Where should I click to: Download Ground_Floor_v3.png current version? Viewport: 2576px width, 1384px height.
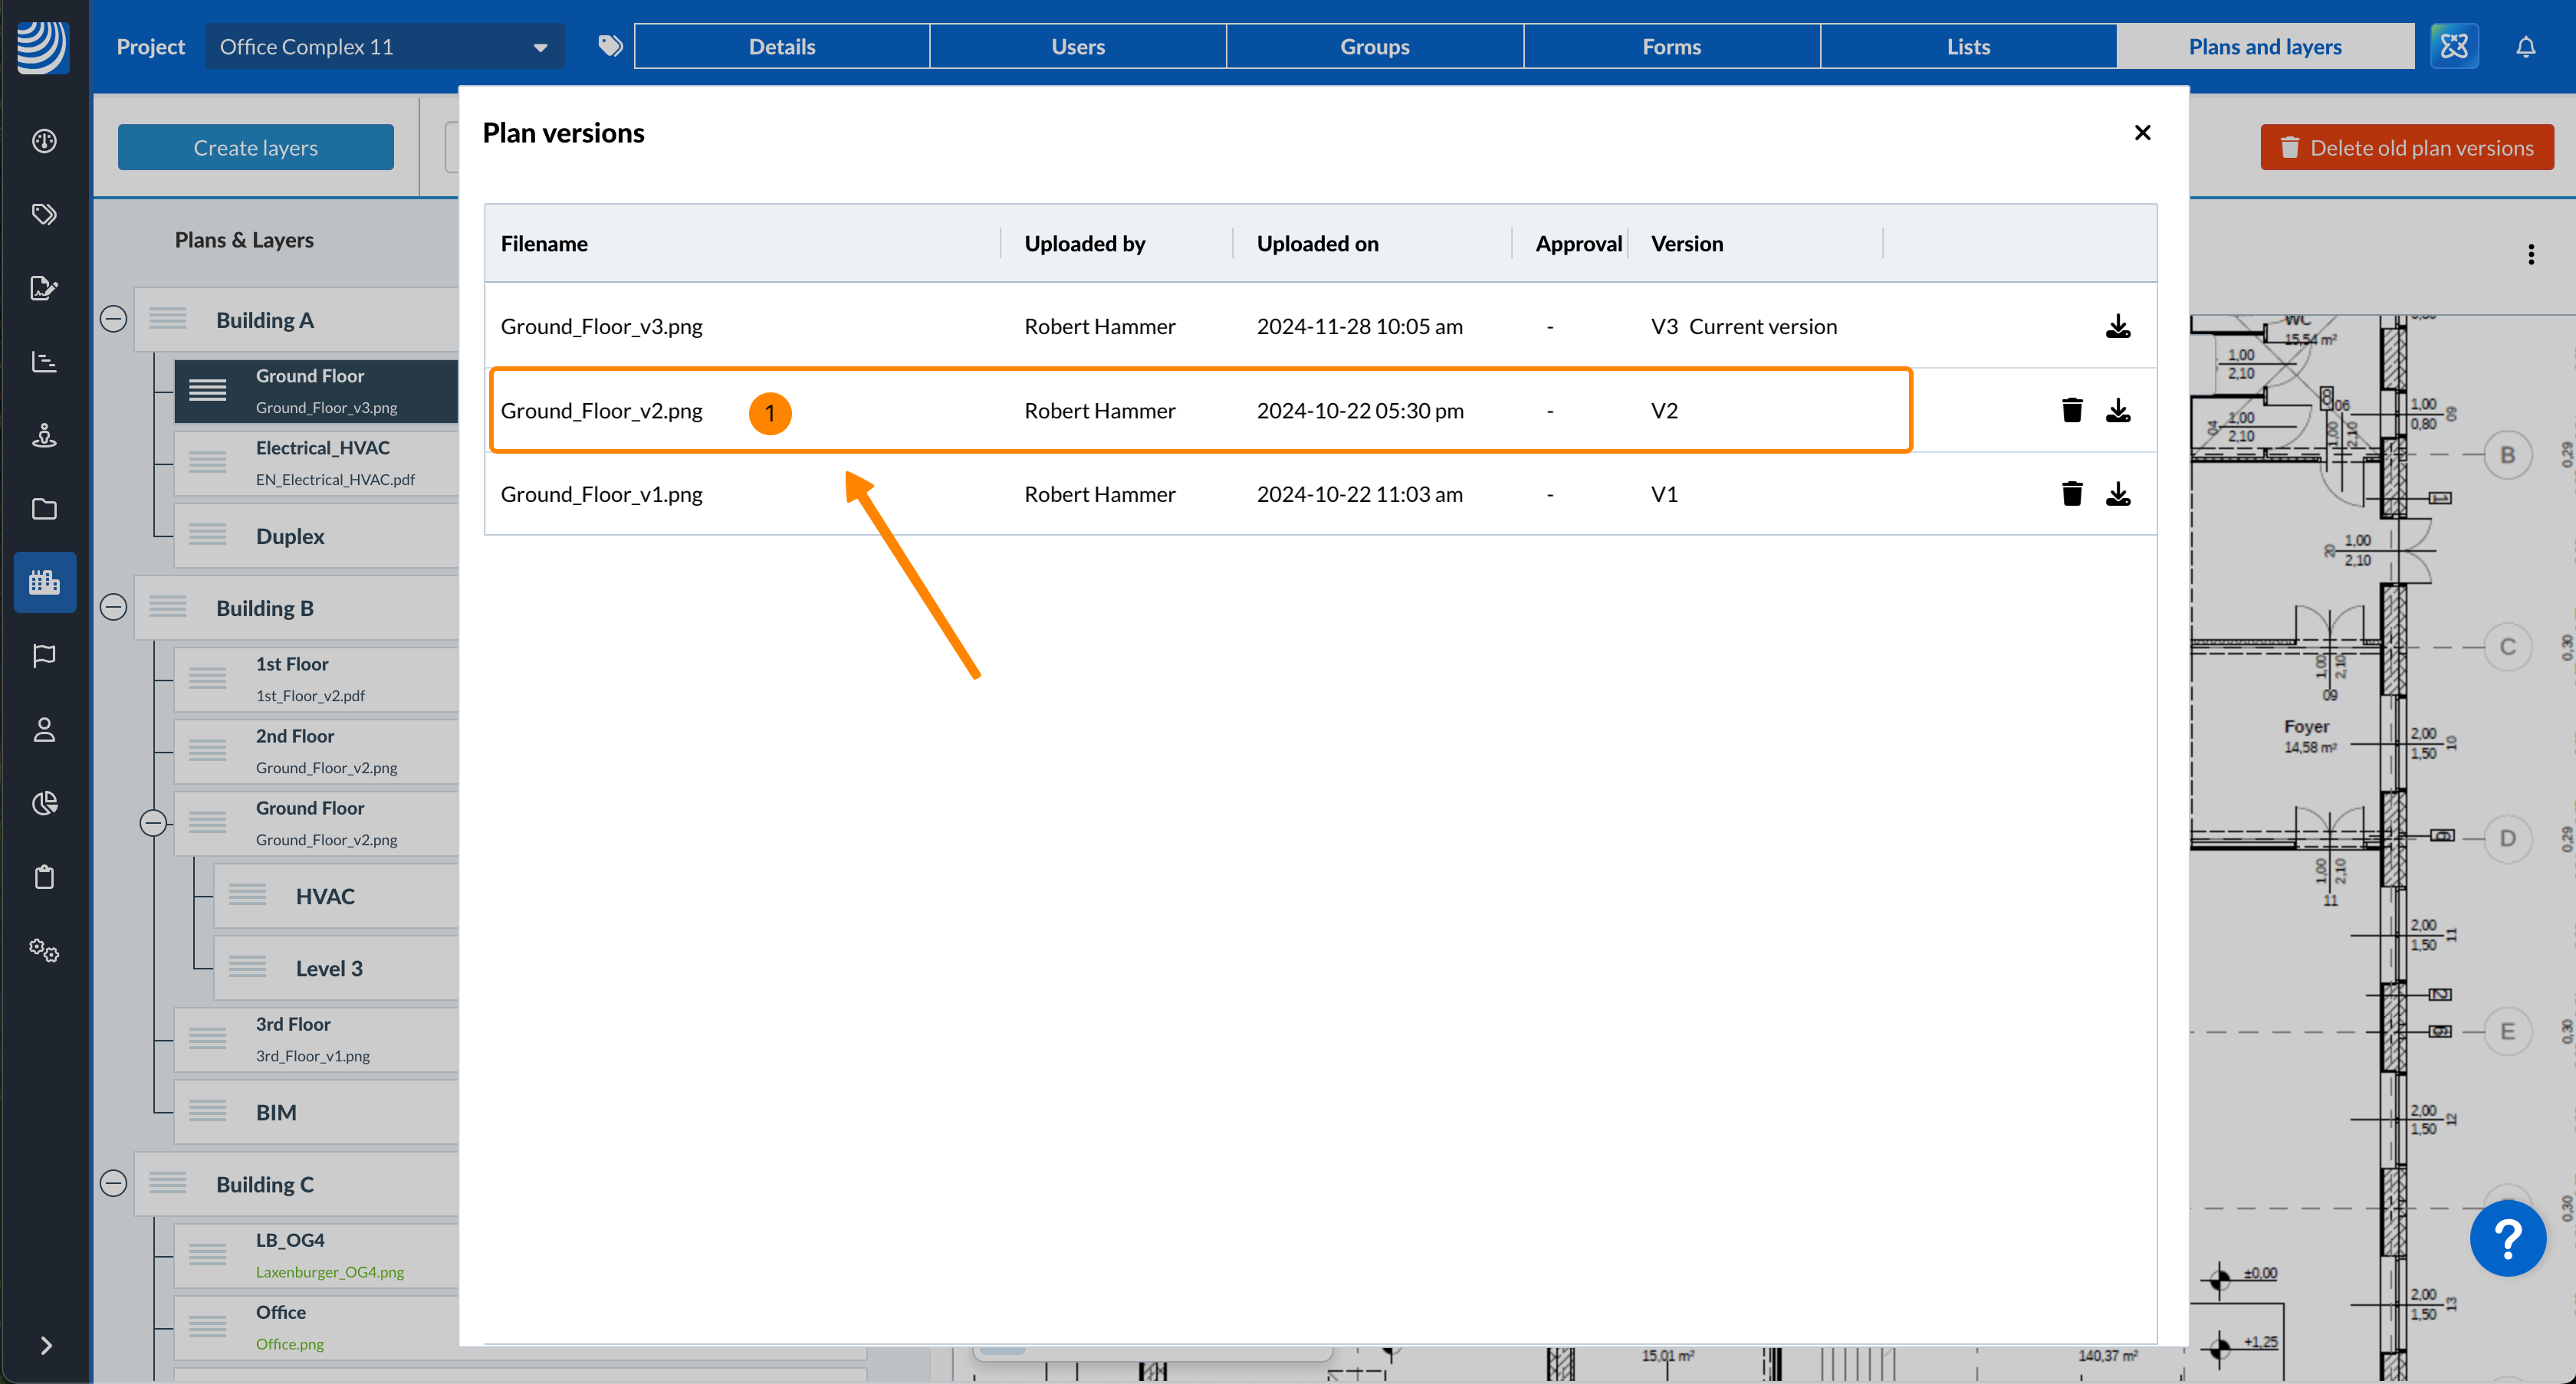[2117, 326]
